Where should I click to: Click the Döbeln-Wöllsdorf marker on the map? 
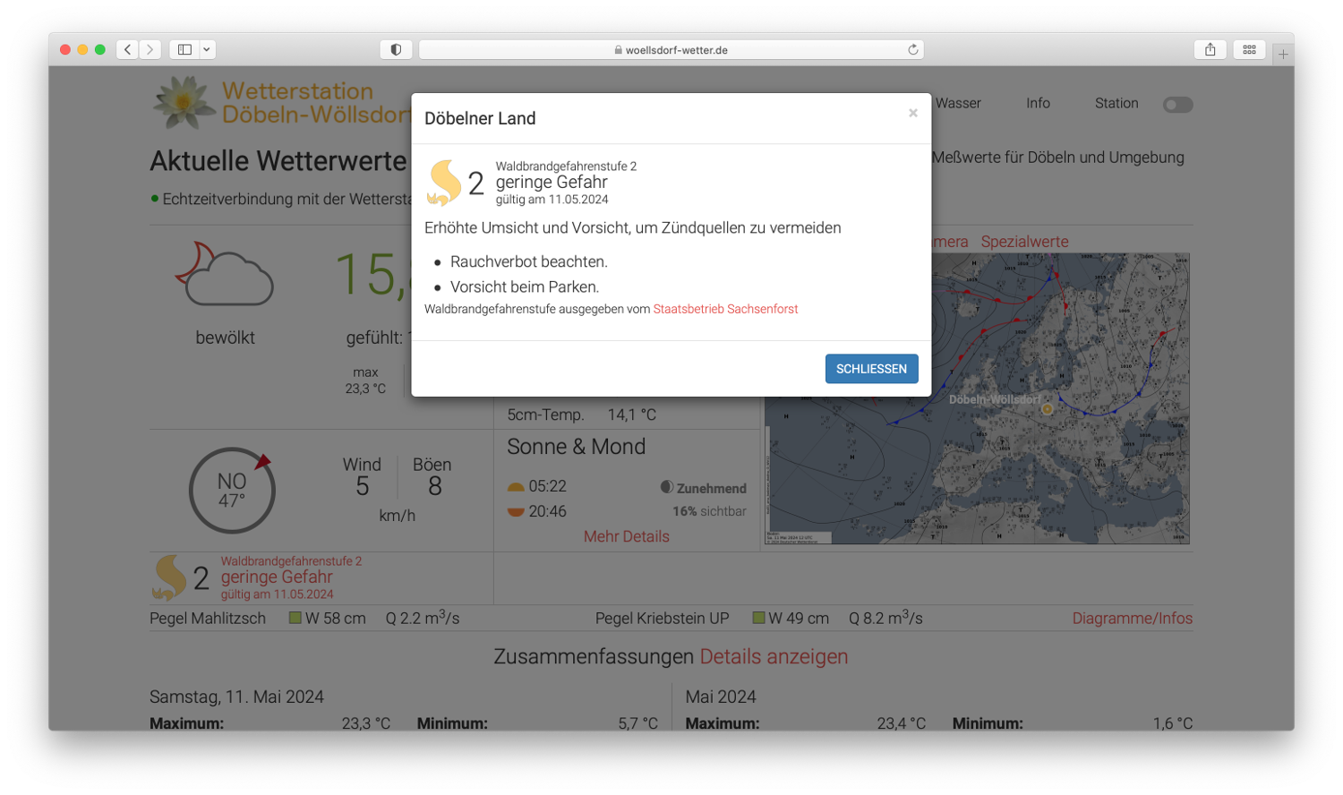(1047, 409)
